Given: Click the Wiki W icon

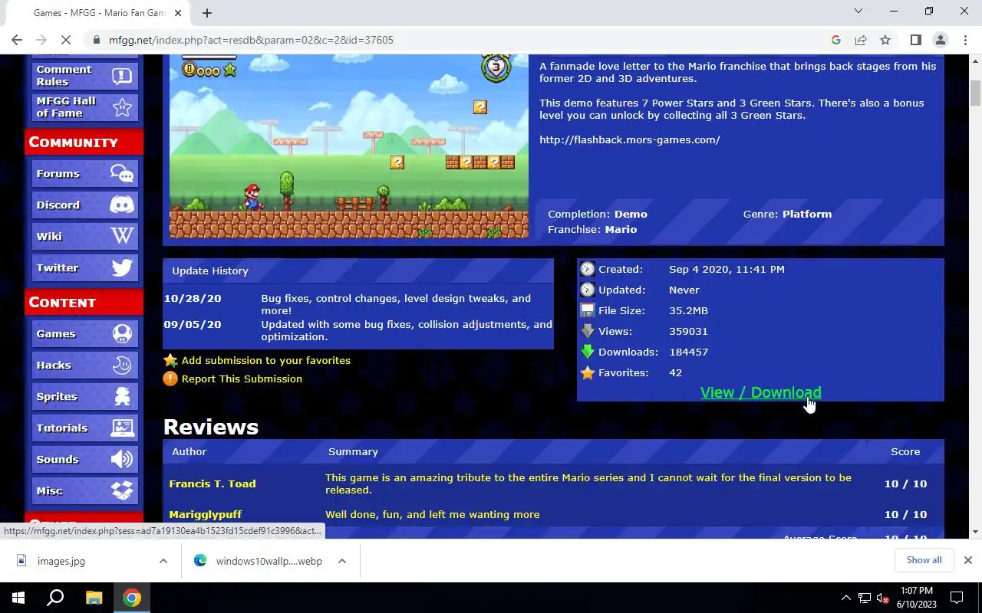Looking at the screenshot, I should (x=121, y=237).
